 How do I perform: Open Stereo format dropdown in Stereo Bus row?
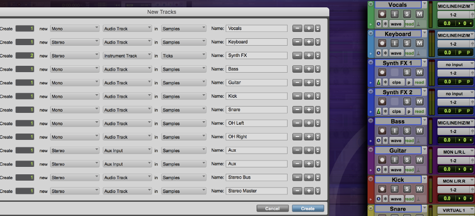[75, 178]
